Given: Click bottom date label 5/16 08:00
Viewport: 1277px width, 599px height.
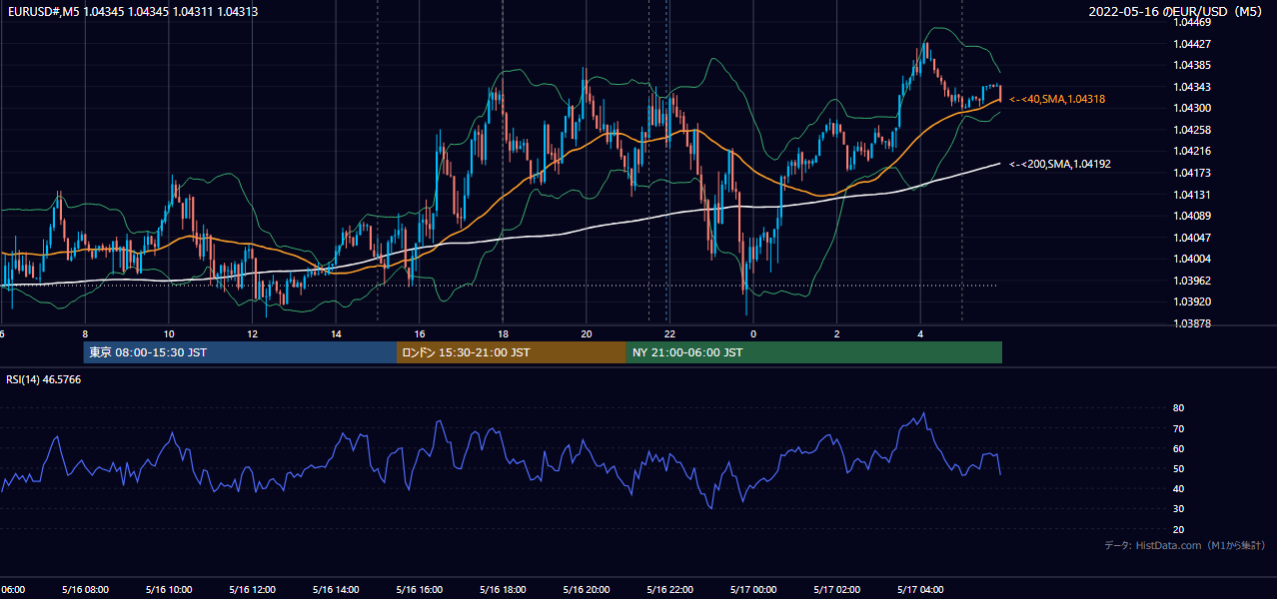Looking at the screenshot, I should tap(85, 590).
